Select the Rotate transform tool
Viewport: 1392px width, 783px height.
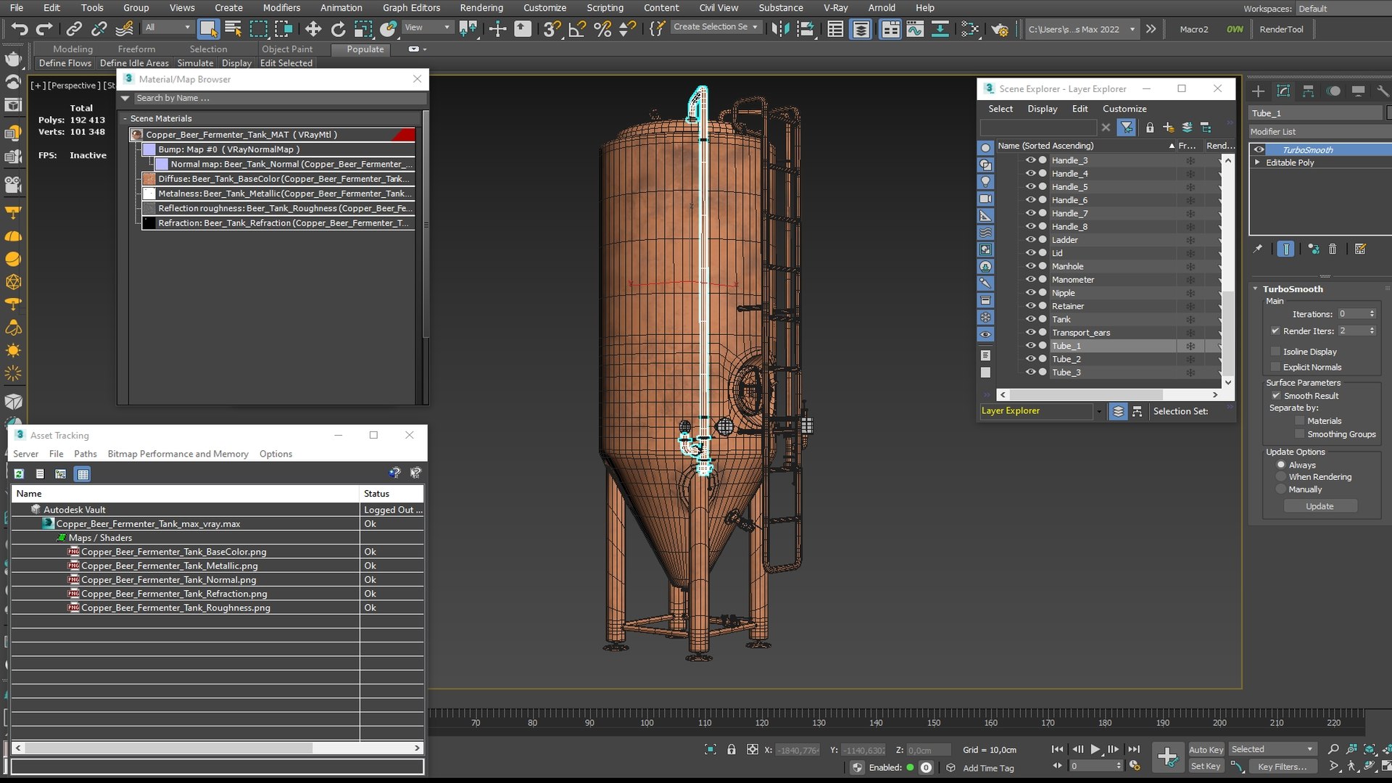click(338, 29)
